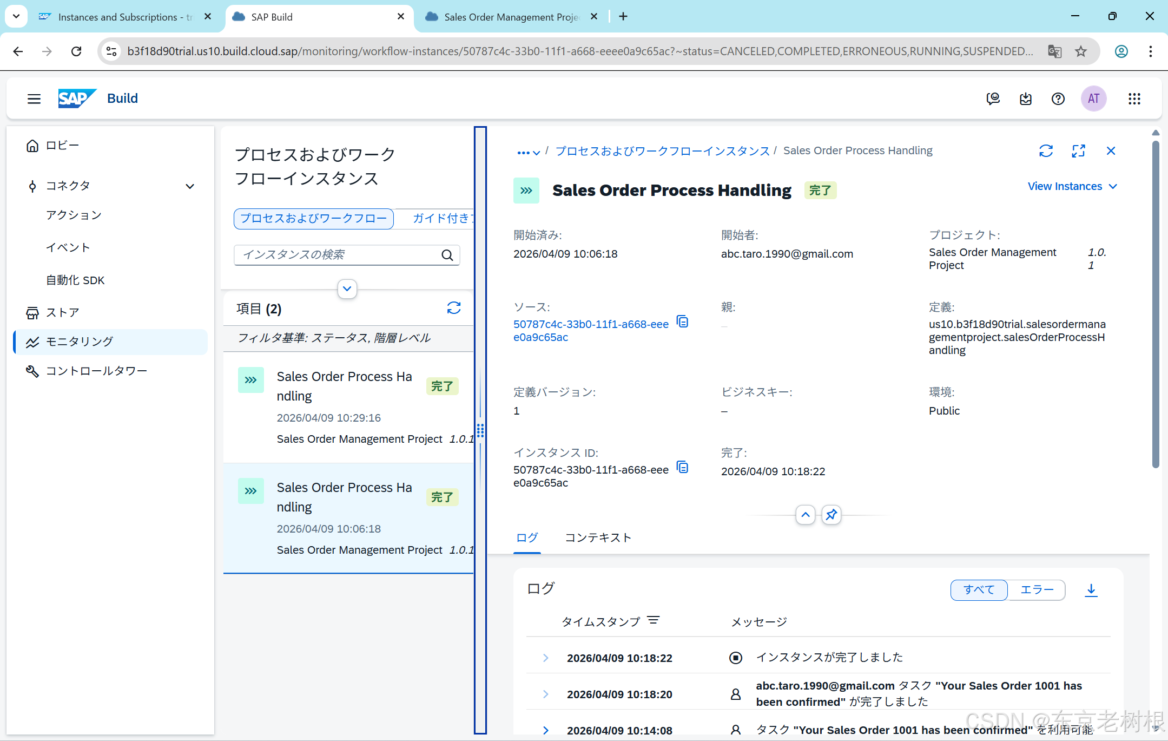Expand the View Instances dropdown
Image resolution: width=1168 pixels, height=741 pixels.
coord(1072,187)
